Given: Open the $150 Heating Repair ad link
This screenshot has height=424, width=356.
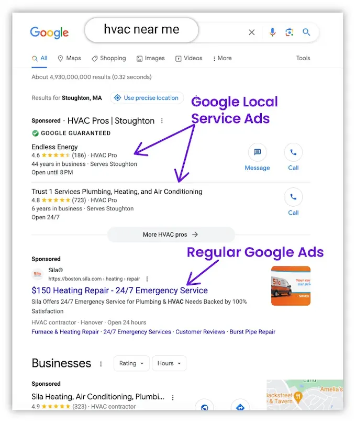Looking at the screenshot, I should [x=119, y=290].
